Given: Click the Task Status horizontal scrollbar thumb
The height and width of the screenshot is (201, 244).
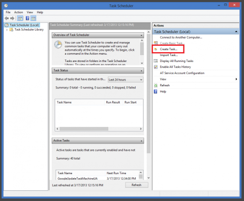Looking at the screenshot, I should (84, 129).
